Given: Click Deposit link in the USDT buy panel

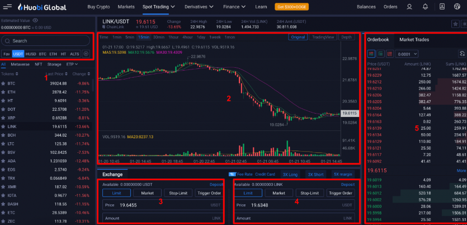Looking at the screenshot, I should pyautogui.click(x=216, y=185).
